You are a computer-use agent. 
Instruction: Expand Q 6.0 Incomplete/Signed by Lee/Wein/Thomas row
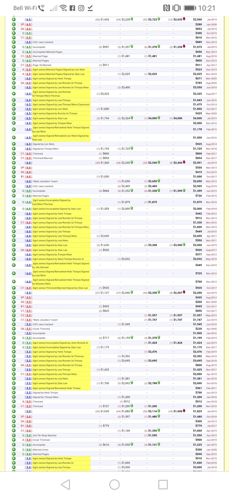coord(14,202)
